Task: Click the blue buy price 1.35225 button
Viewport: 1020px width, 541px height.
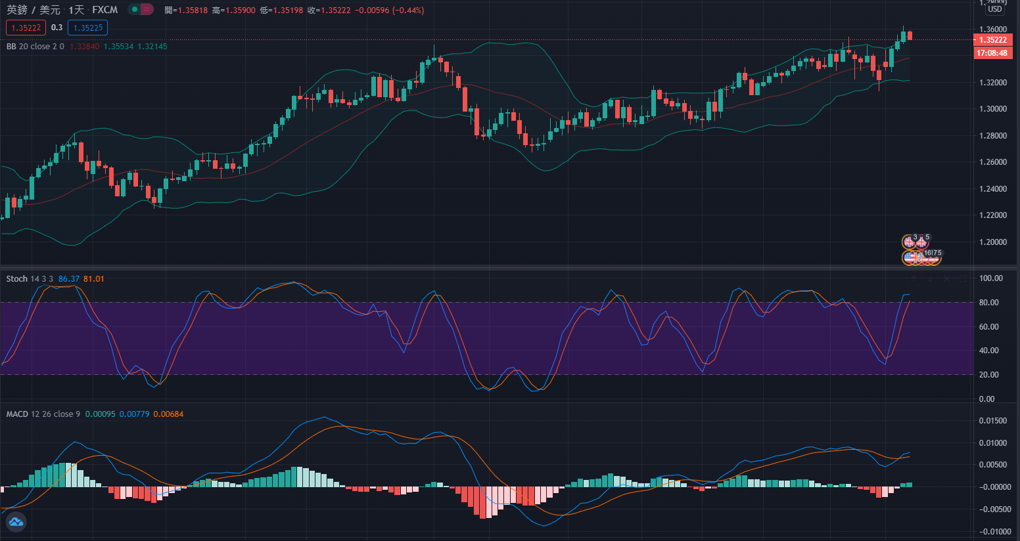Action: [87, 28]
